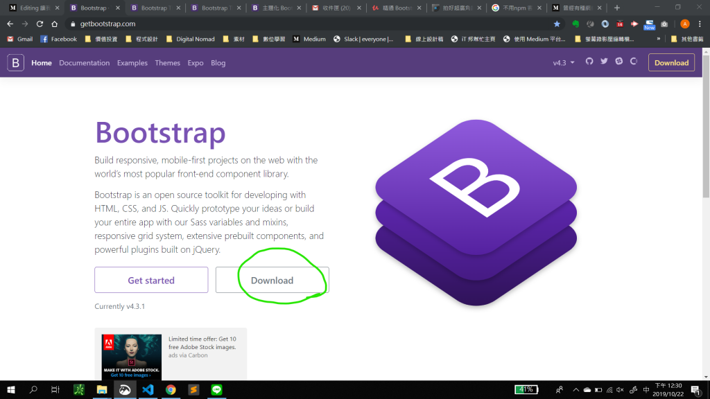This screenshot has width=710, height=399.
Task: Click the red calendar 16 extension icon
Action: 619,24
